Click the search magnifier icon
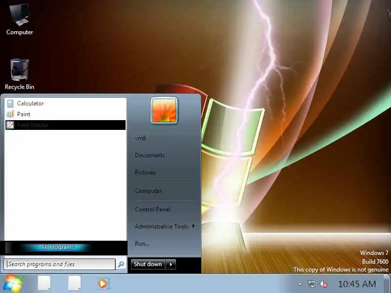This screenshot has width=391, height=293. [x=121, y=264]
